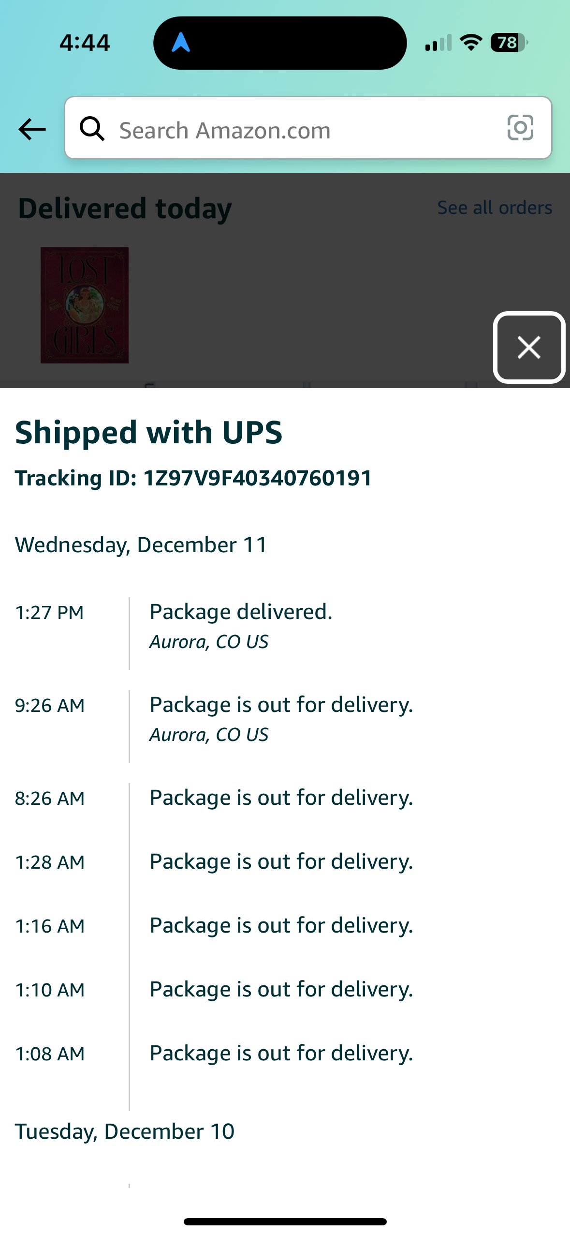Tap the battery level indicator
The width and height of the screenshot is (570, 1237).
(508, 43)
